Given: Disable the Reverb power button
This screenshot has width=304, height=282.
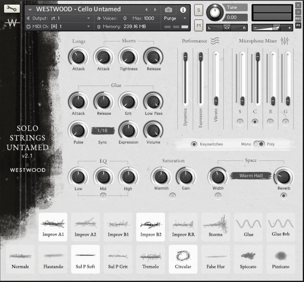Looking at the screenshot, I should [x=283, y=196].
